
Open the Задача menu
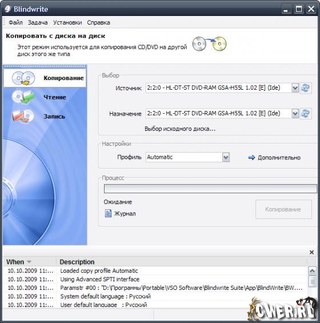coord(38,22)
